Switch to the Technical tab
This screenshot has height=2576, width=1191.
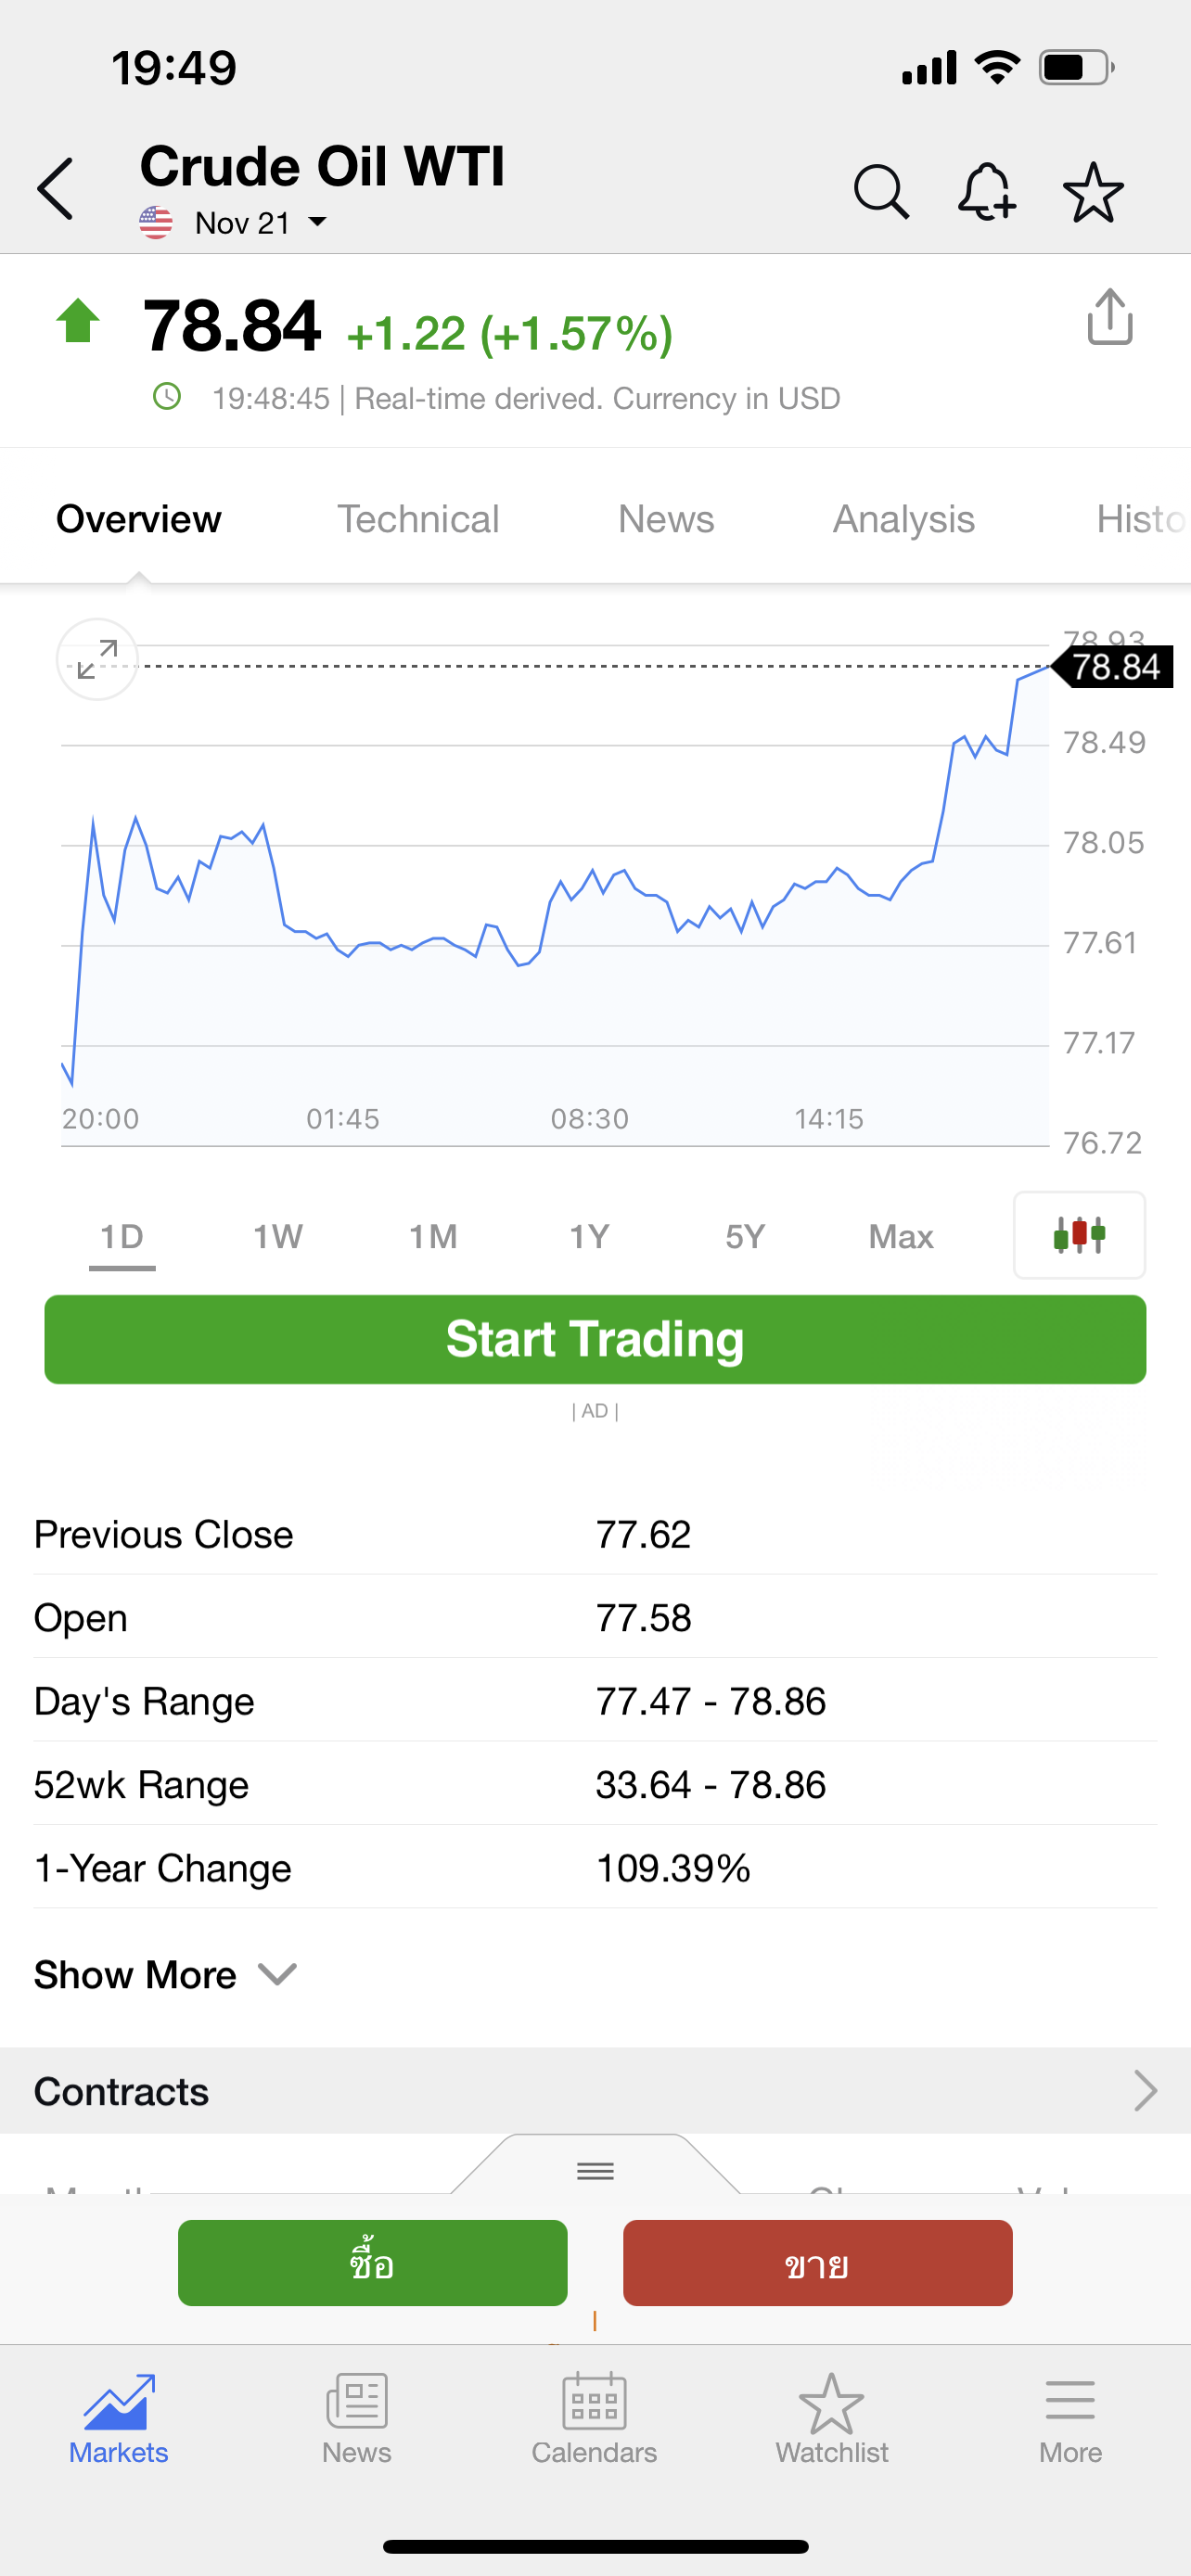pos(418,519)
